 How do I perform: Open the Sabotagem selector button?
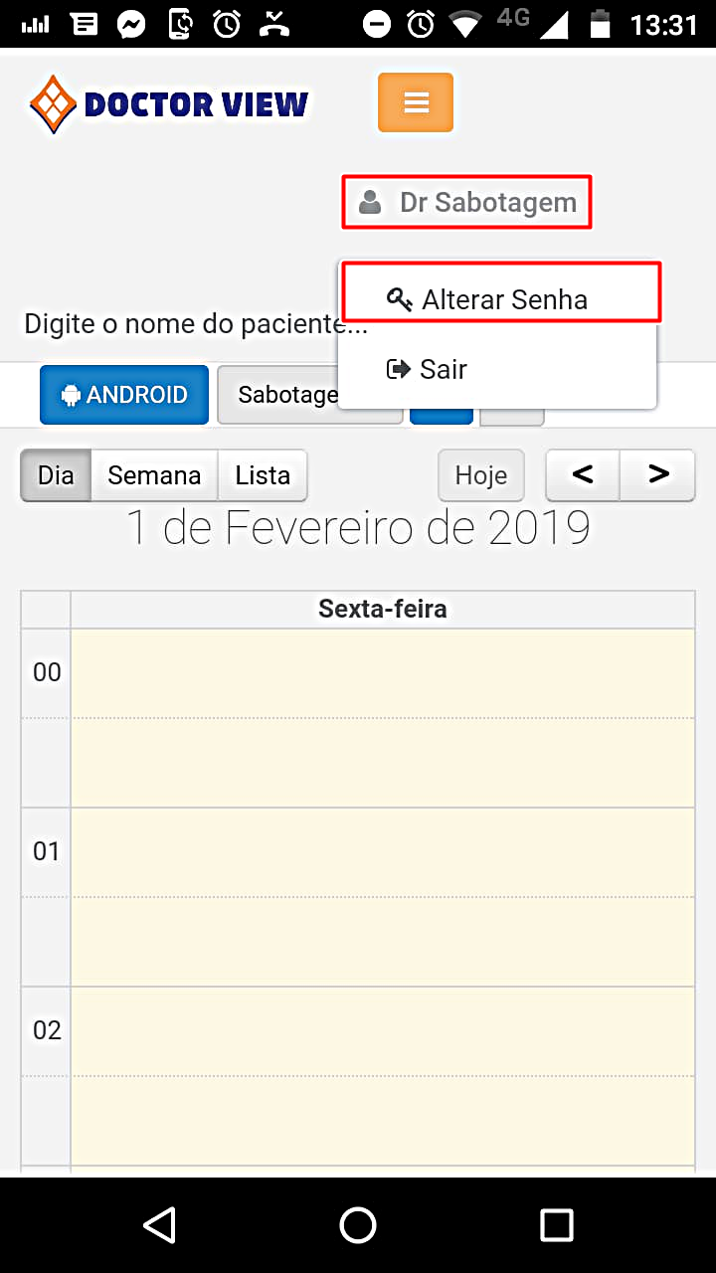pyautogui.click(x=278, y=395)
